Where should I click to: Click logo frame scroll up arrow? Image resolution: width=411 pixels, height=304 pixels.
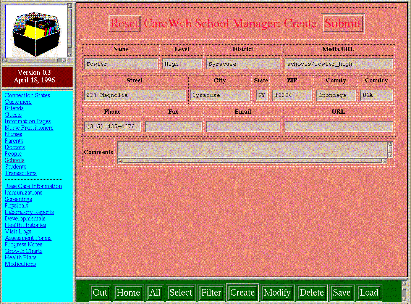(x=70, y=6)
